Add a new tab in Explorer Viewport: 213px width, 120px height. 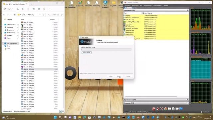(x=32, y=4)
